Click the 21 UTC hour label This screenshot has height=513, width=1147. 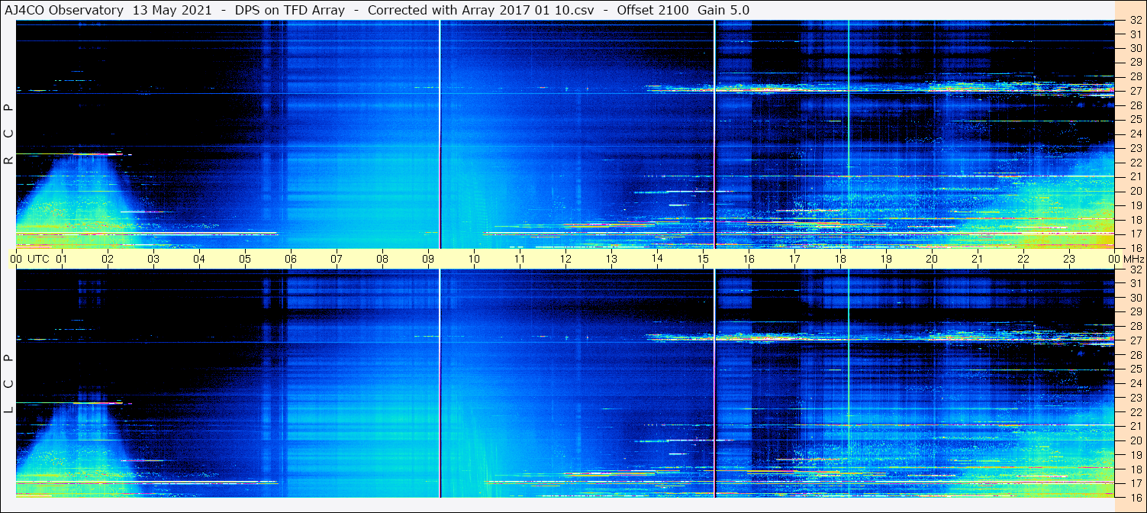coord(978,259)
